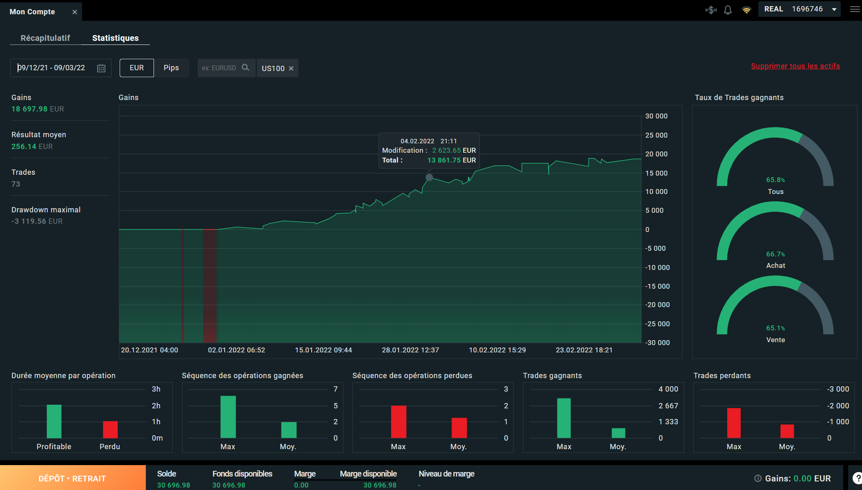Open the date range calendar icon
Screen dimensions: 862x490
[101, 68]
